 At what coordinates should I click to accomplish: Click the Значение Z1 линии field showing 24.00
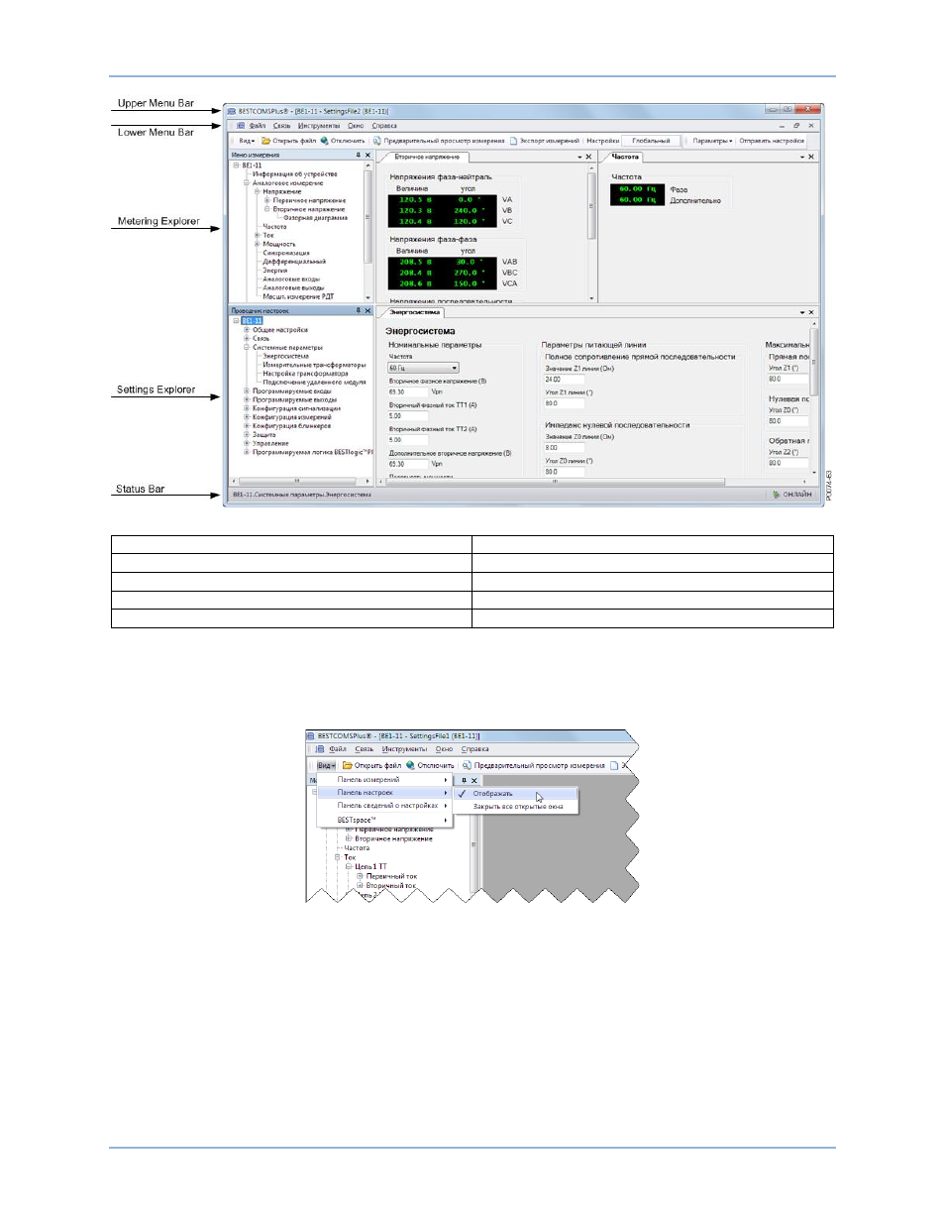(x=564, y=380)
